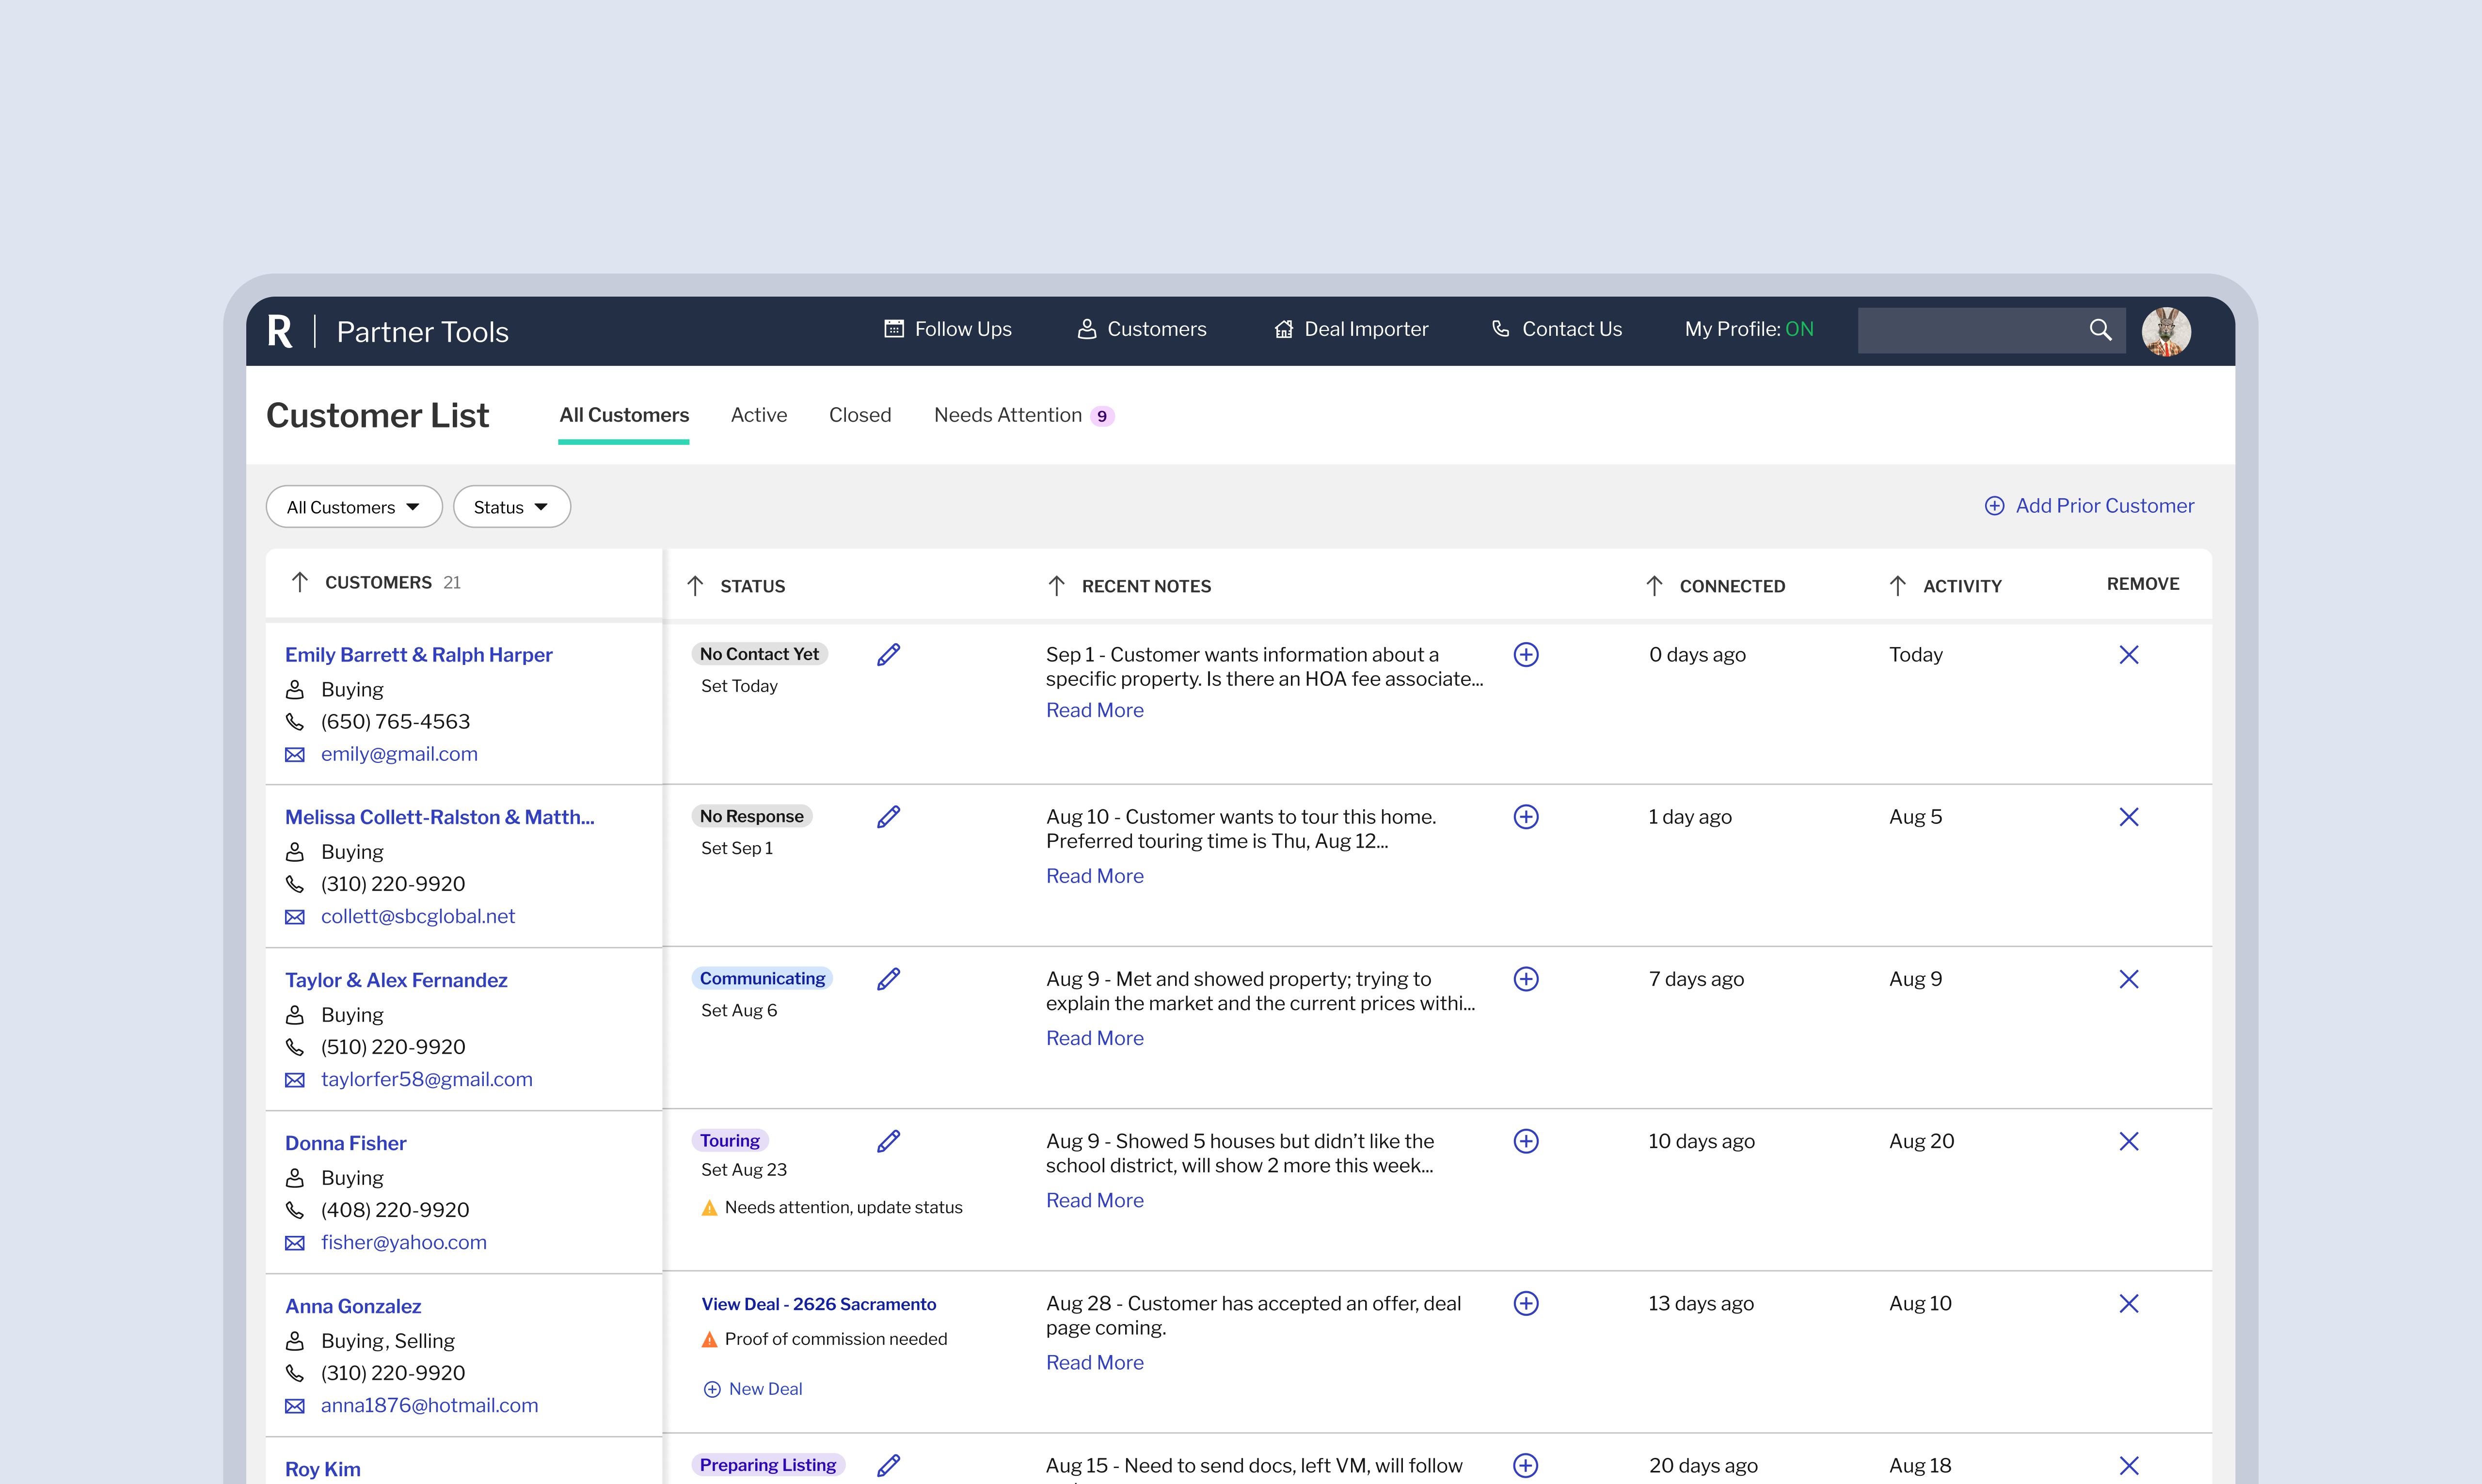
Task: Select Contact Us in the header
Action: pos(1557,329)
